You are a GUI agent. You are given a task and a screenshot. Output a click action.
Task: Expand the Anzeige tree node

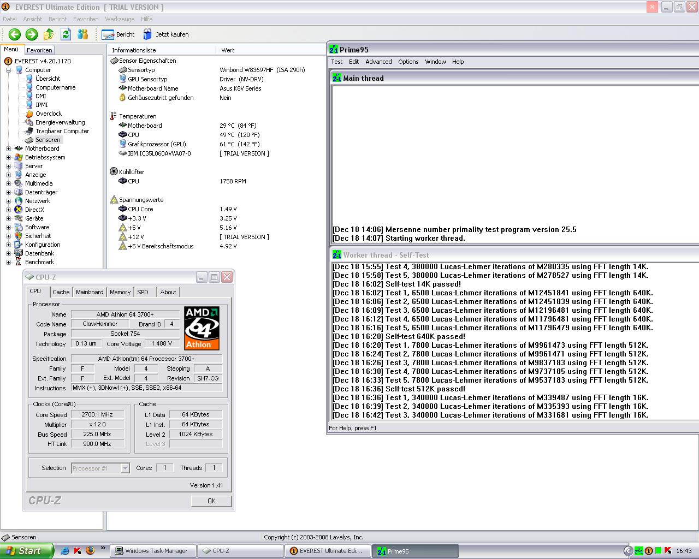pyautogui.click(x=8, y=175)
